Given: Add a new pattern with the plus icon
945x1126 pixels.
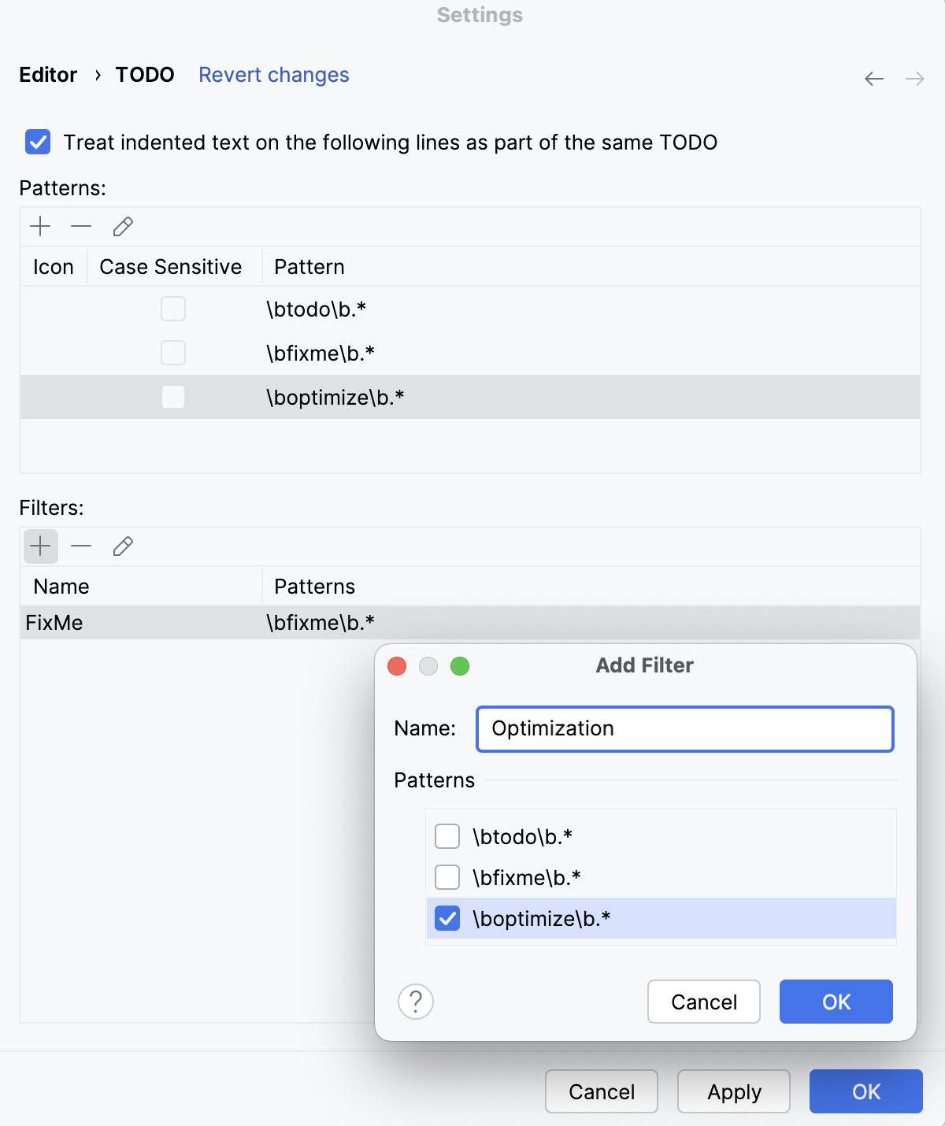Looking at the screenshot, I should click(x=40, y=227).
